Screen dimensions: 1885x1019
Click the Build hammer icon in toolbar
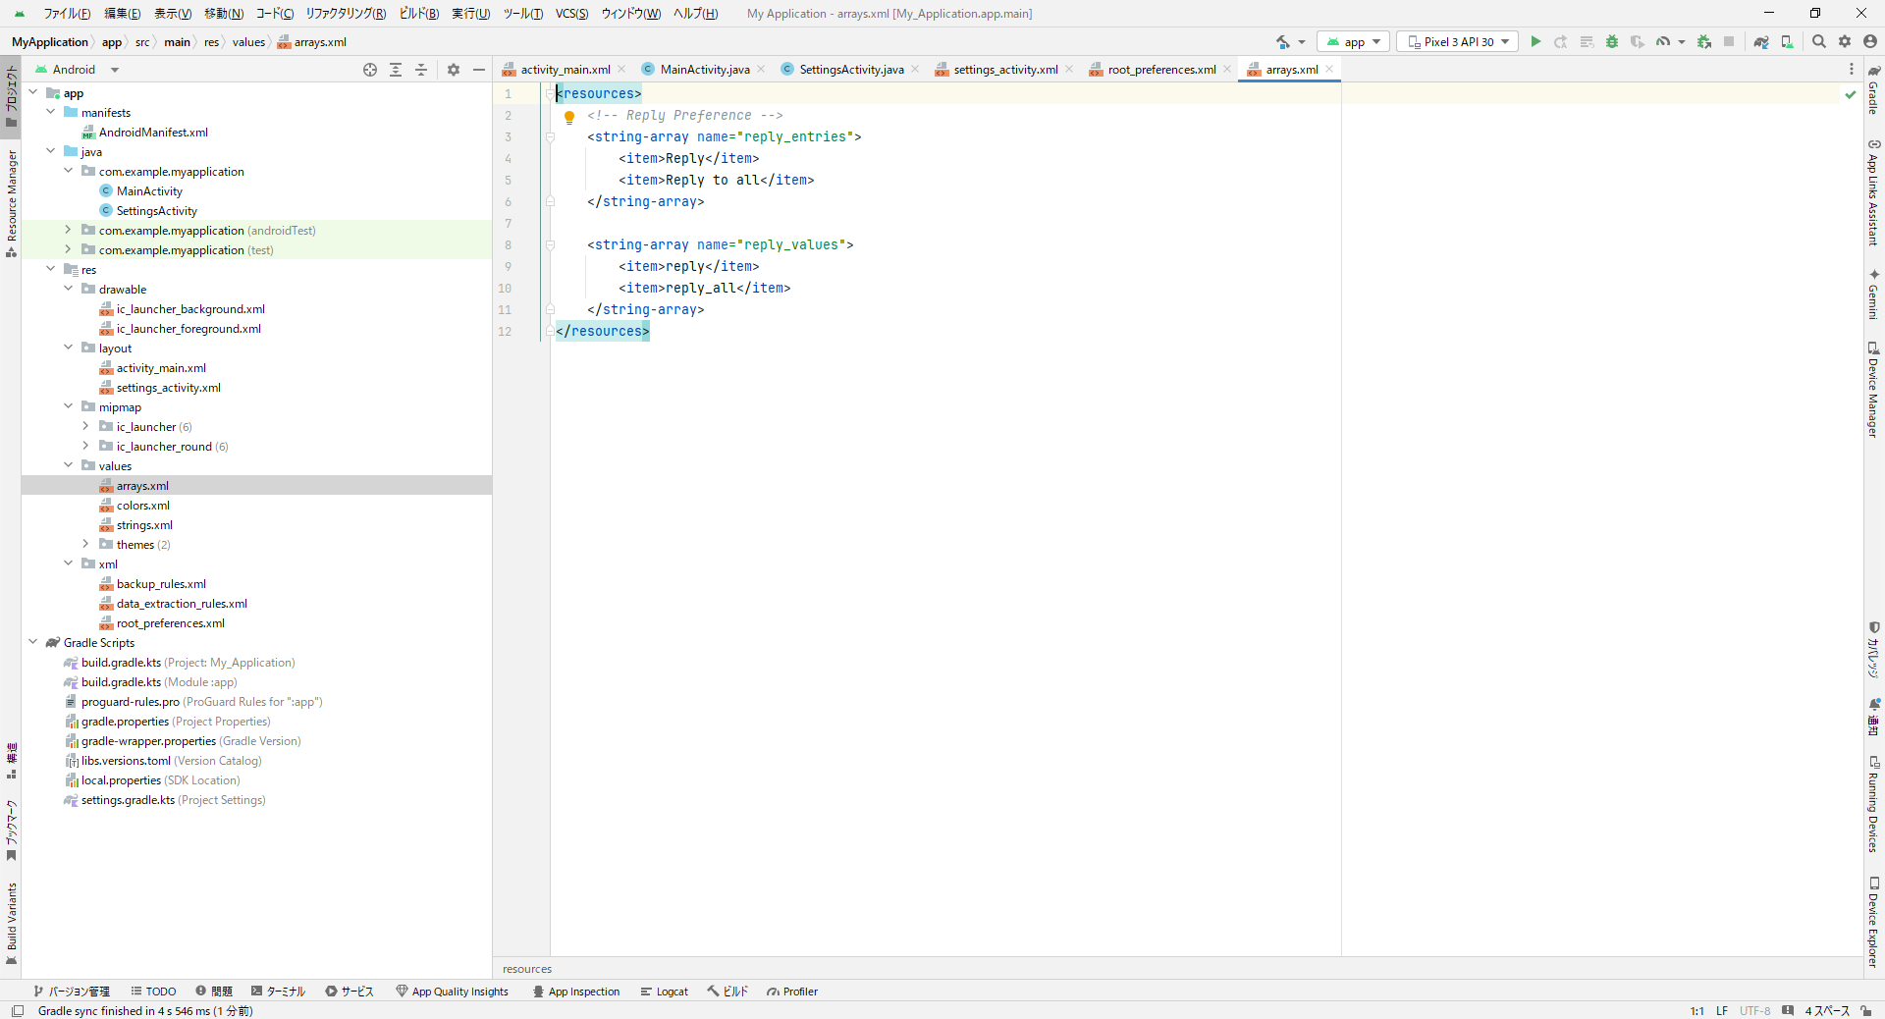coord(1283,41)
